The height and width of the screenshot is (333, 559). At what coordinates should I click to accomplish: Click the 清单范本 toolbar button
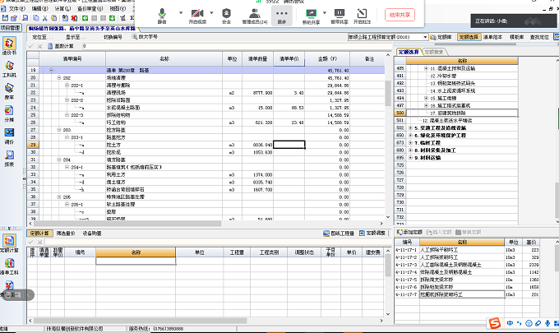tap(492, 37)
